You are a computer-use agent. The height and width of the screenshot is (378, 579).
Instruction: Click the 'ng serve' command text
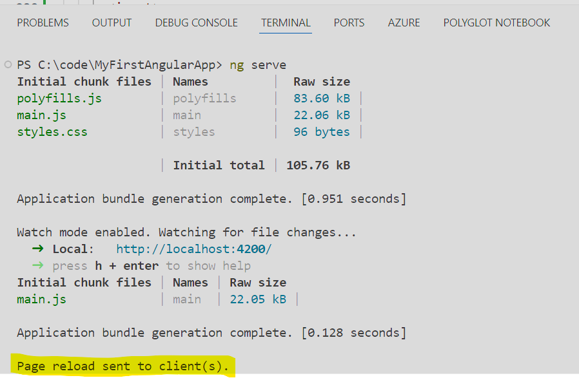click(258, 65)
